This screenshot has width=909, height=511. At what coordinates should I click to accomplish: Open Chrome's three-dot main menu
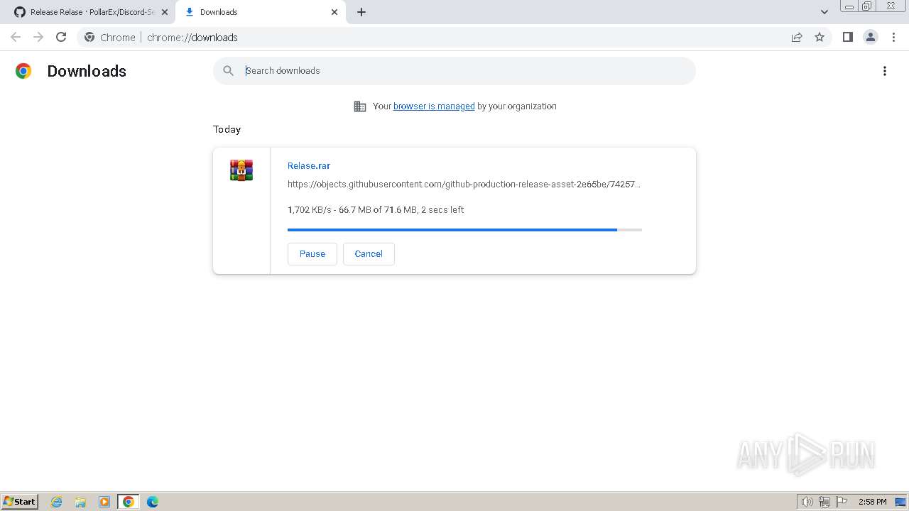pos(893,37)
